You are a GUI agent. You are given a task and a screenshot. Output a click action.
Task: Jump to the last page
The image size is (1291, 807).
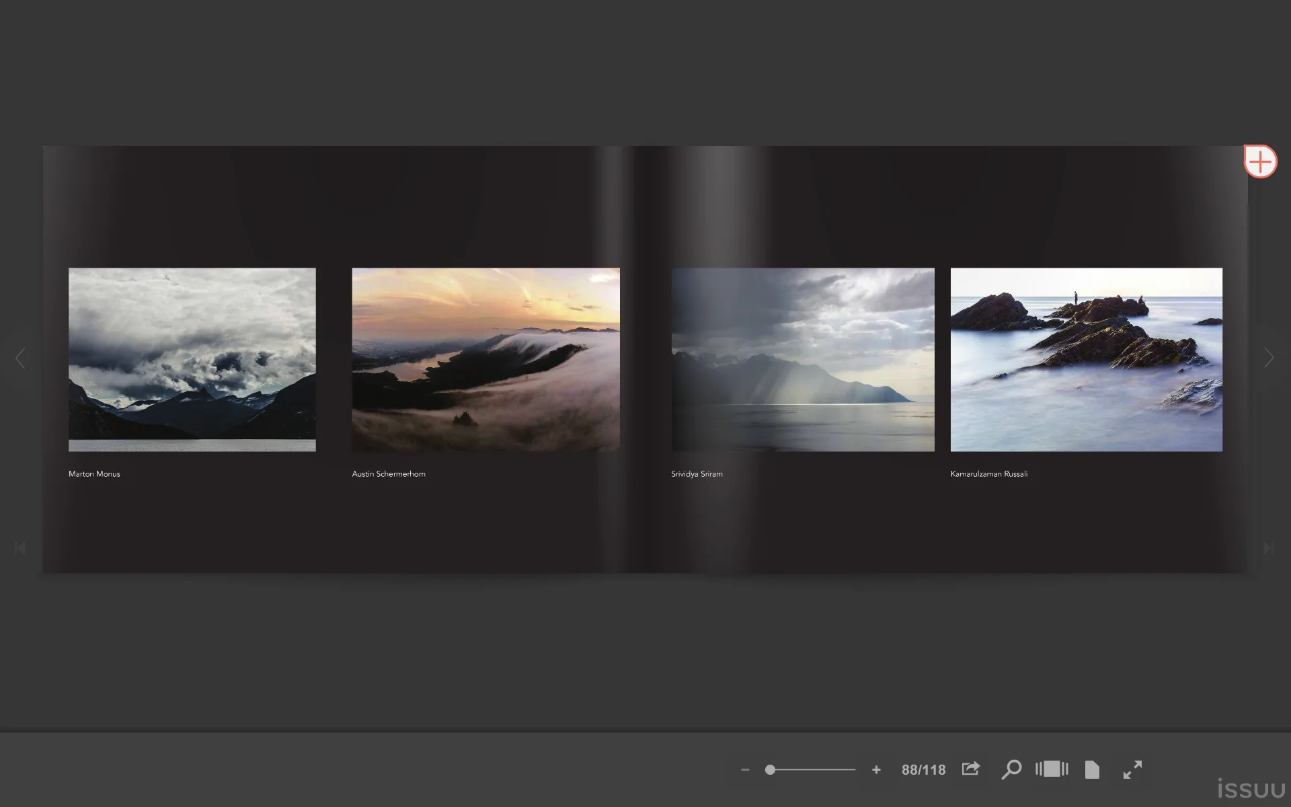pyautogui.click(x=1269, y=548)
